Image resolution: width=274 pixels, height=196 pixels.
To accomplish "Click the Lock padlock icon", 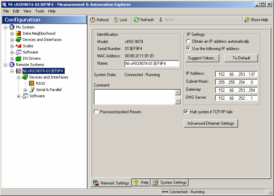I will coord(116,20).
